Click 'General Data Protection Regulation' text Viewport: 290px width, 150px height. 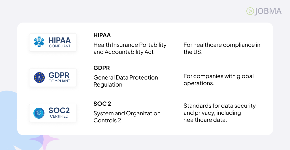125,81
